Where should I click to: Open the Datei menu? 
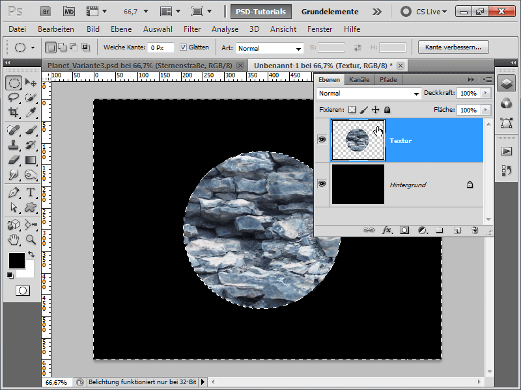click(18, 29)
